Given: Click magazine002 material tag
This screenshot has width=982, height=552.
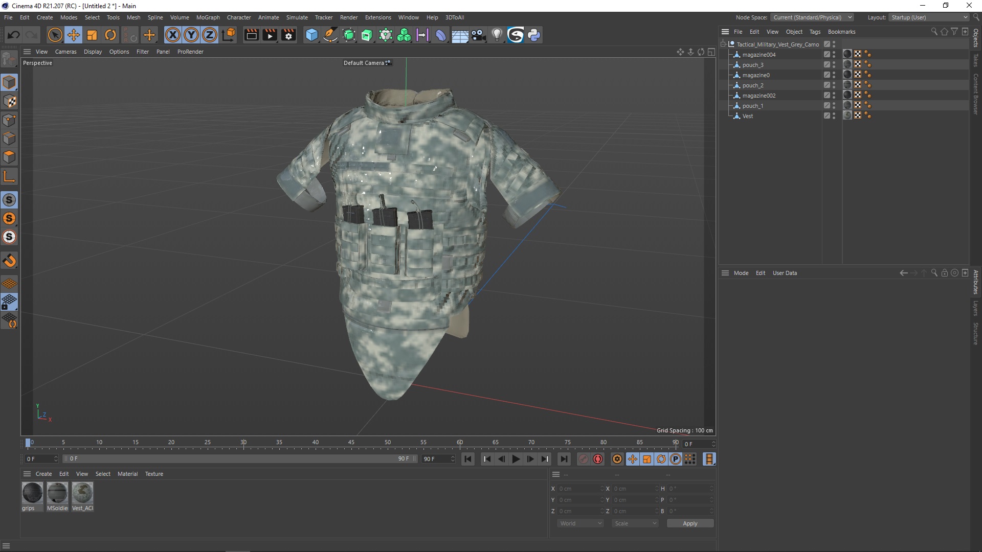Looking at the screenshot, I should (x=847, y=95).
